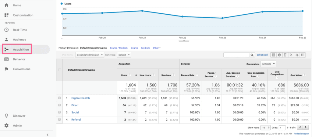Click the Source / Medium dimension link
The width and height of the screenshot is (312, 137).
tap(119, 48)
